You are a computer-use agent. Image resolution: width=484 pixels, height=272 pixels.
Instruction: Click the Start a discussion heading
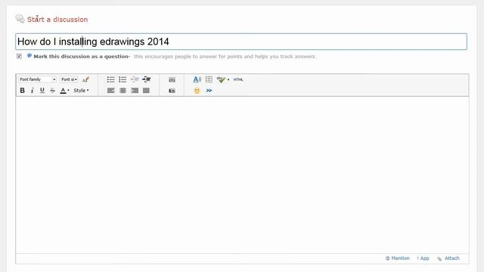tap(57, 20)
